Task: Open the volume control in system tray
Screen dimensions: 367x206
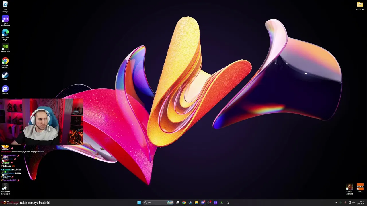Action: click(x=353, y=203)
